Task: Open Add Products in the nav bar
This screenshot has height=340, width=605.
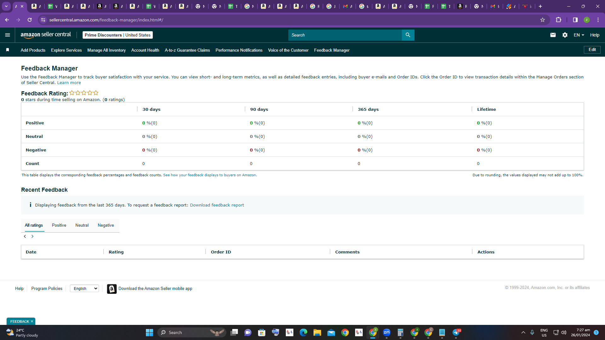Action: 33,50
